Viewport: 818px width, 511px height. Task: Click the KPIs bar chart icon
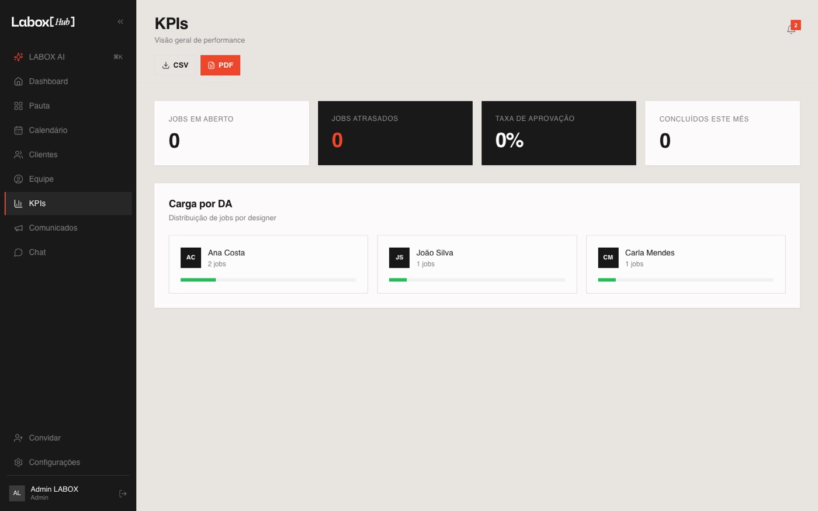point(18,203)
